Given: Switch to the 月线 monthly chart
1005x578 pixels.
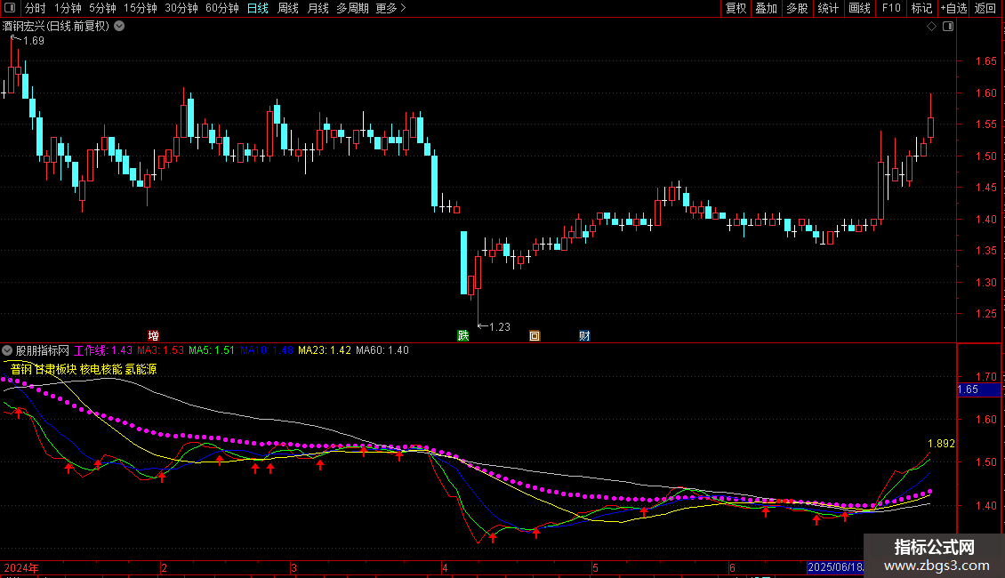Looking at the screenshot, I should coord(318,8).
